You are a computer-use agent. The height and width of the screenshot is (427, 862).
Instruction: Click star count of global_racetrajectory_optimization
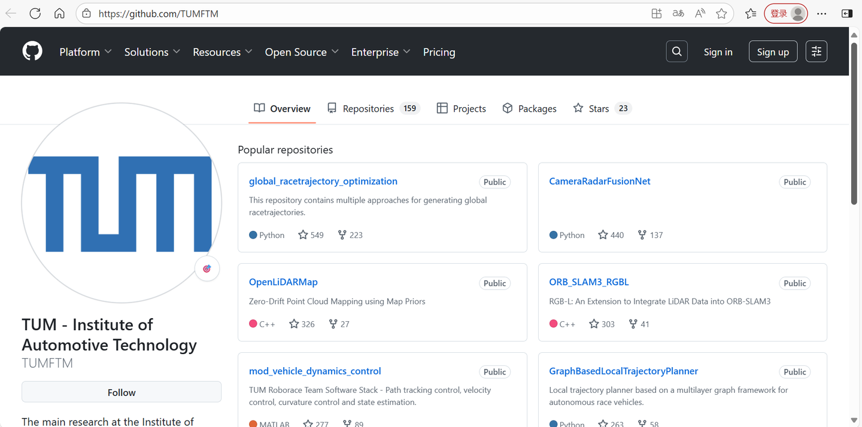pos(311,235)
